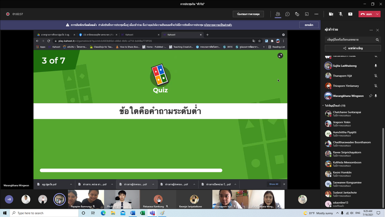Switch to the first Kahoot! browser tab
The height and width of the screenshot is (217, 385).
pos(140,35)
